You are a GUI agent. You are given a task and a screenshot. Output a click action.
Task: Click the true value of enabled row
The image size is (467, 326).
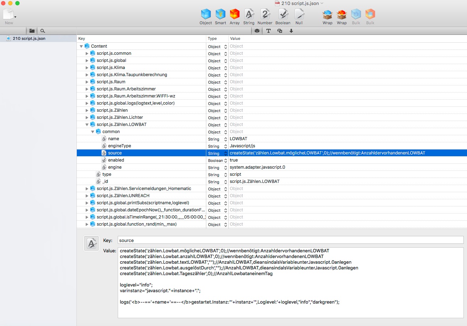234,160
